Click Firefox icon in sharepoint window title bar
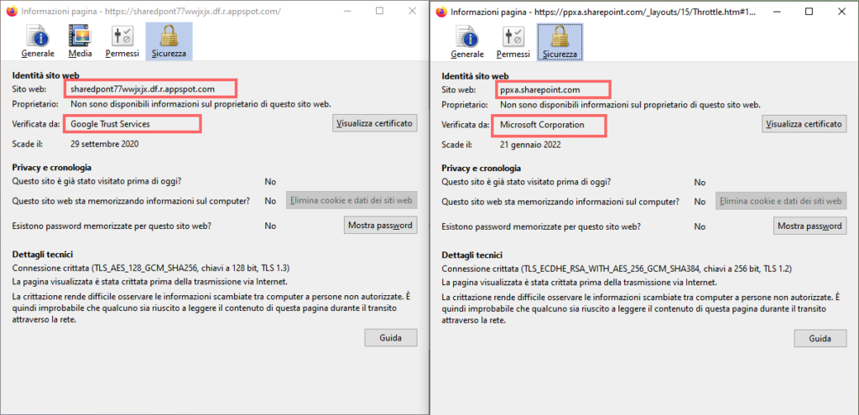Screen dimensions: 859x415 [x=441, y=12]
